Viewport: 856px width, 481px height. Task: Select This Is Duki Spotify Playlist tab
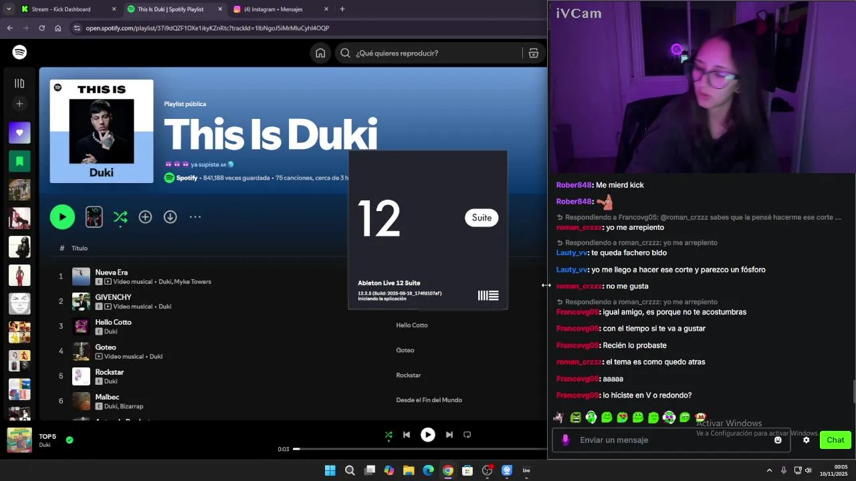click(x=174, y=9)
